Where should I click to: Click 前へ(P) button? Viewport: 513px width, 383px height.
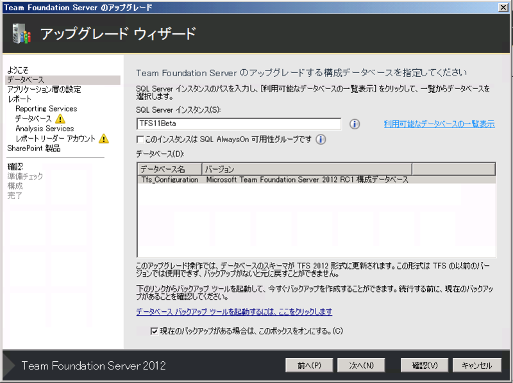tap(309, 365)
